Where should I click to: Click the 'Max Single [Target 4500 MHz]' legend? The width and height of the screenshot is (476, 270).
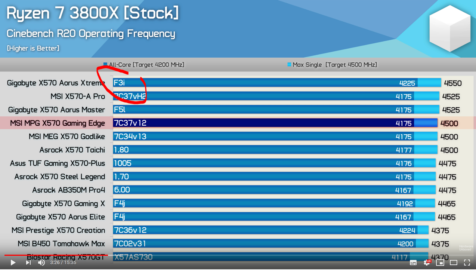click(332, 65)
